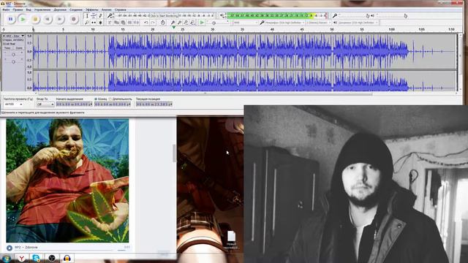Click the Copy icon in edit toolbar
468x263 pixels.
(116, 23)
